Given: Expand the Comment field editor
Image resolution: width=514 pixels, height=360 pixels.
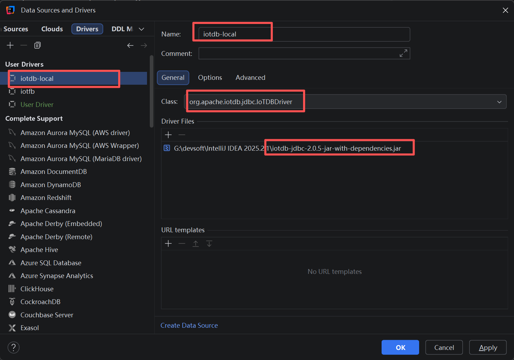Looking at the screenshot, I should [x=403, y=53].
